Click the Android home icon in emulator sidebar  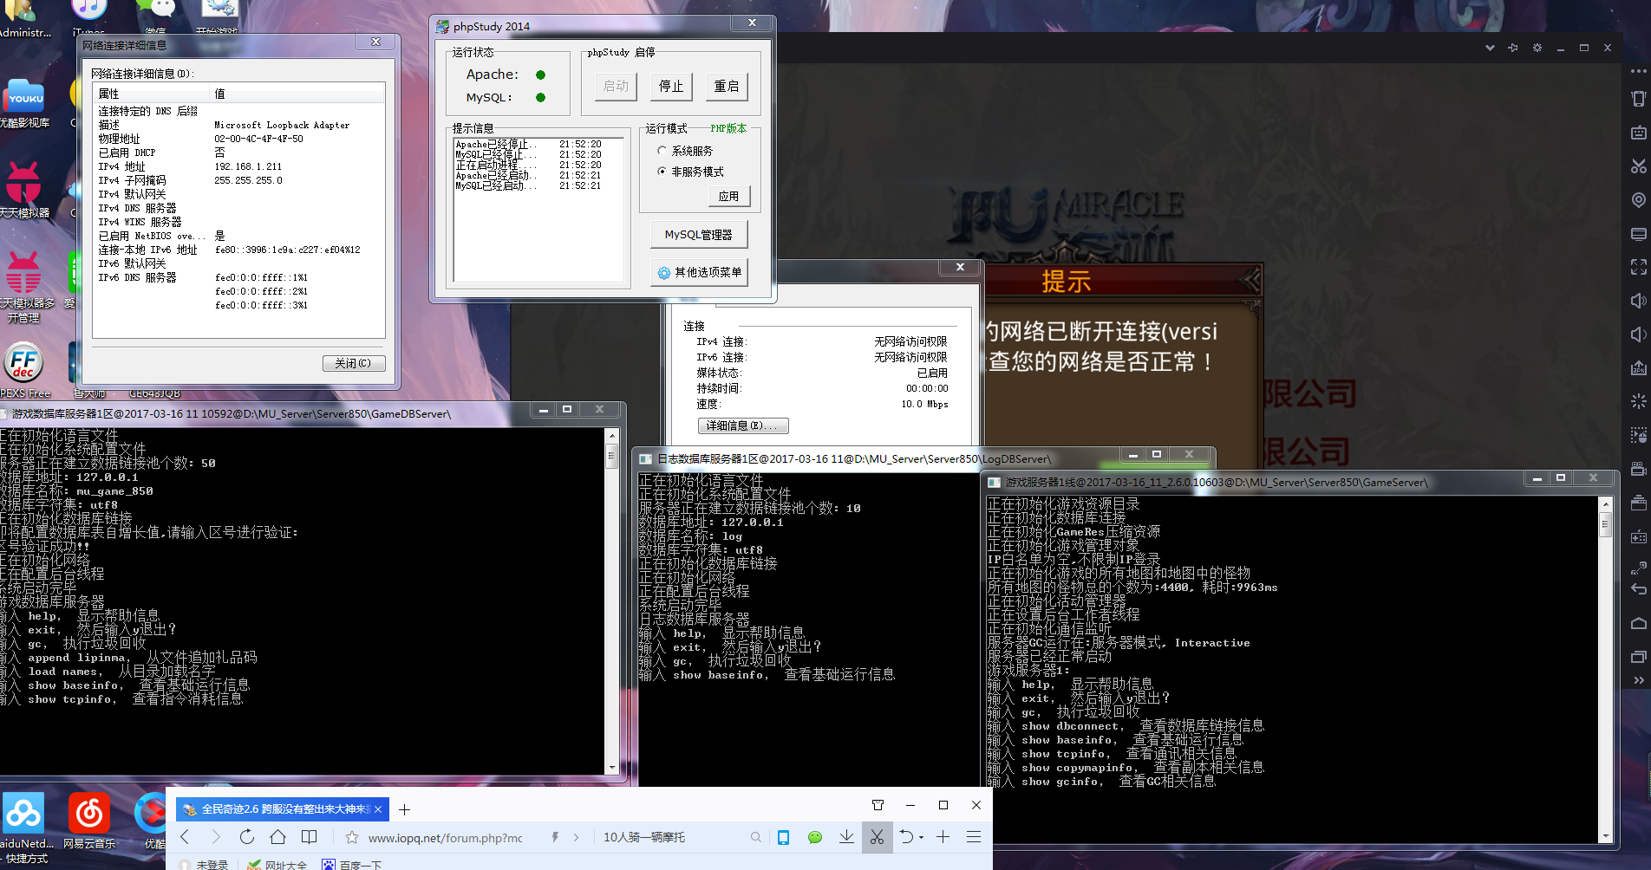[x=1638, y=624]
